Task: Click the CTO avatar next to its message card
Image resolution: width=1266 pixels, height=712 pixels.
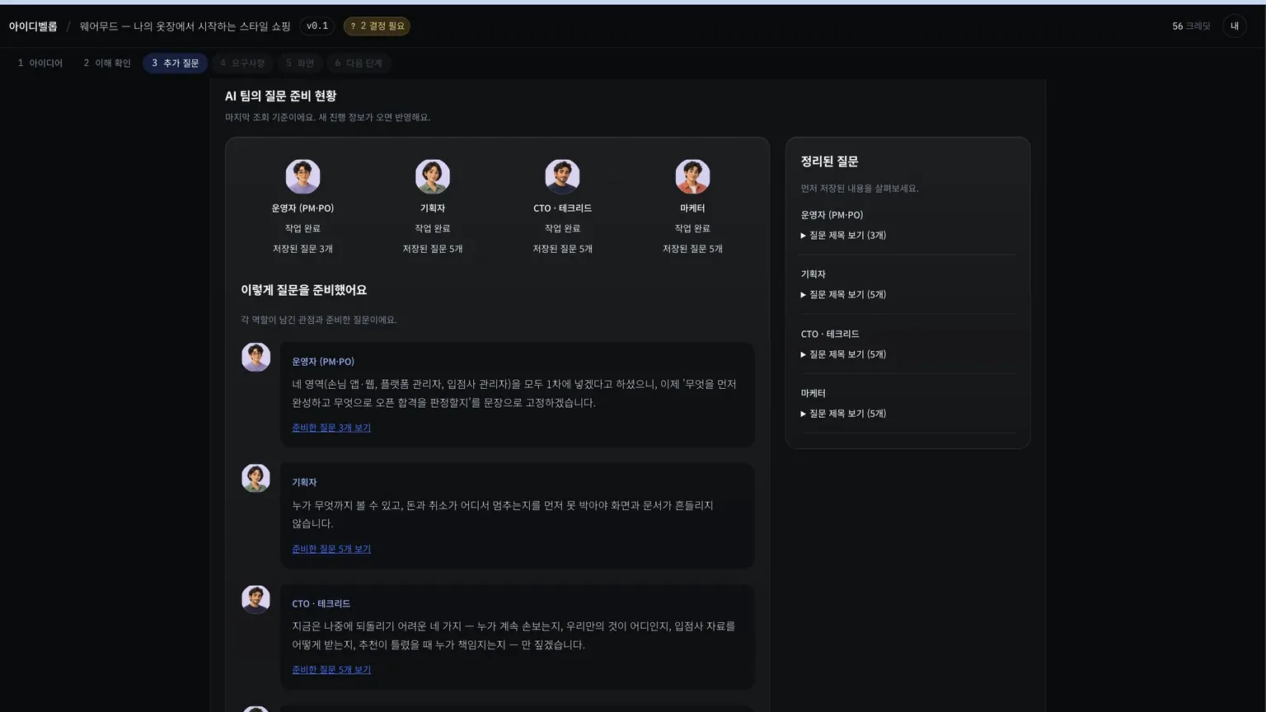Action: coord(256,600)
